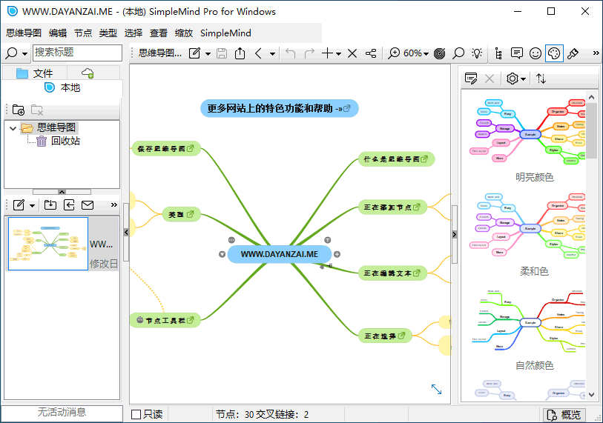Click the delete X icon in the toolbar
This screenshot has width=603, height=423.
pos(352,53)
